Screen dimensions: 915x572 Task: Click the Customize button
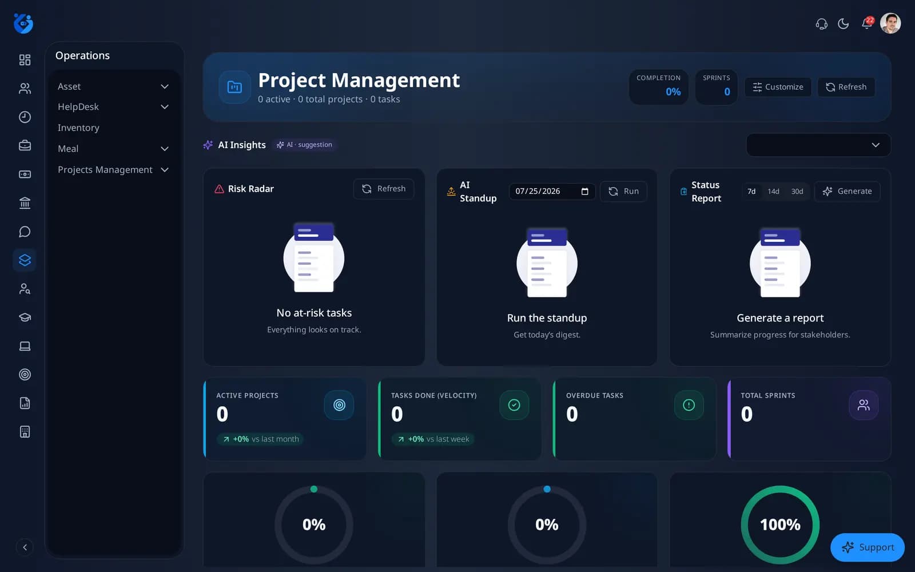pos(778,87)
